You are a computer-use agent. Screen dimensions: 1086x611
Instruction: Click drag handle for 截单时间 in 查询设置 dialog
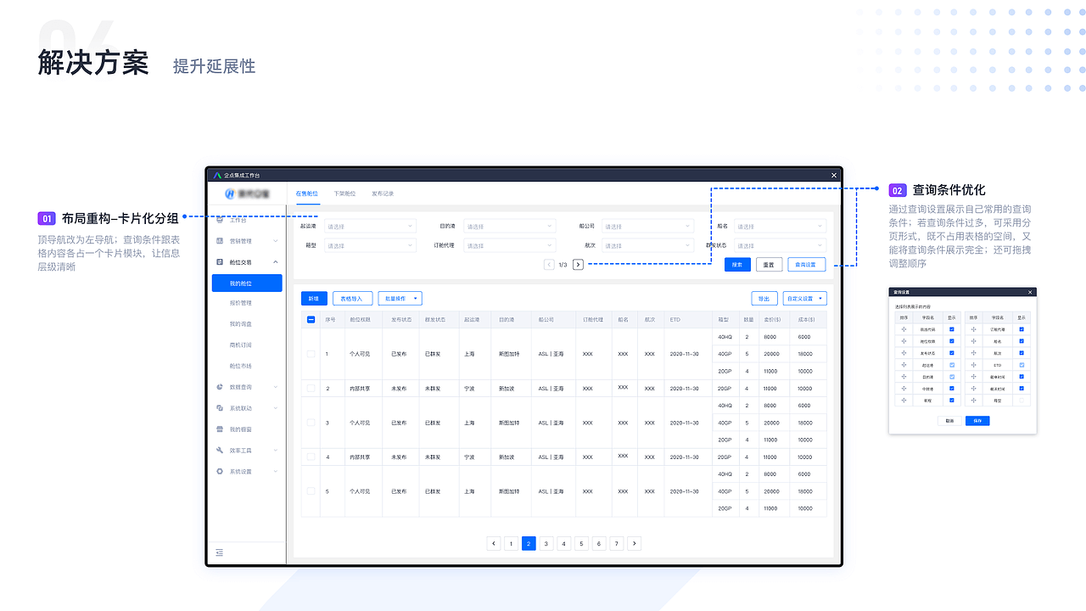[973, 377]
